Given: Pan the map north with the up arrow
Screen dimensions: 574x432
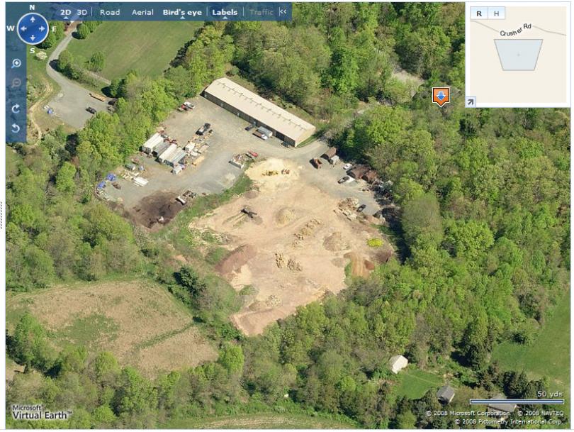Looking at the screenshot, I should pos(33,19).
